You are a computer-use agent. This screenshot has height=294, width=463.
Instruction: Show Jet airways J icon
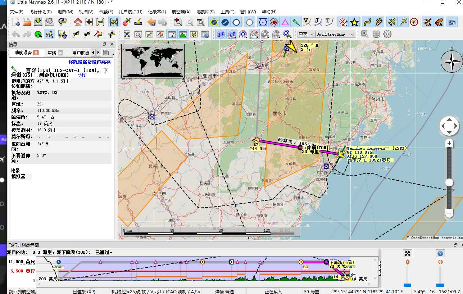(x=318, y=22)
